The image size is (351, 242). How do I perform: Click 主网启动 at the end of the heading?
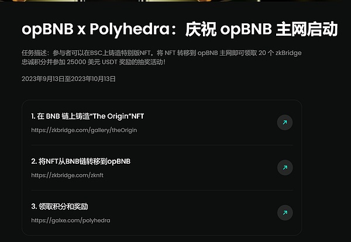(307, 29)
